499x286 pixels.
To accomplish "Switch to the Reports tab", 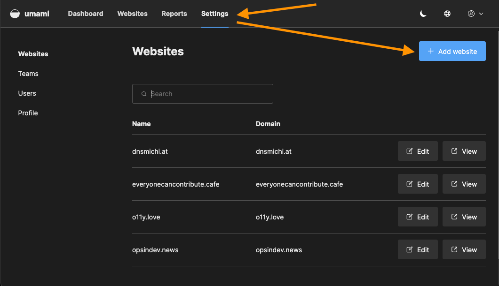I will click(x=174, y=14).
